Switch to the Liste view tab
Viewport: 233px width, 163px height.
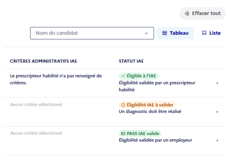211,33
